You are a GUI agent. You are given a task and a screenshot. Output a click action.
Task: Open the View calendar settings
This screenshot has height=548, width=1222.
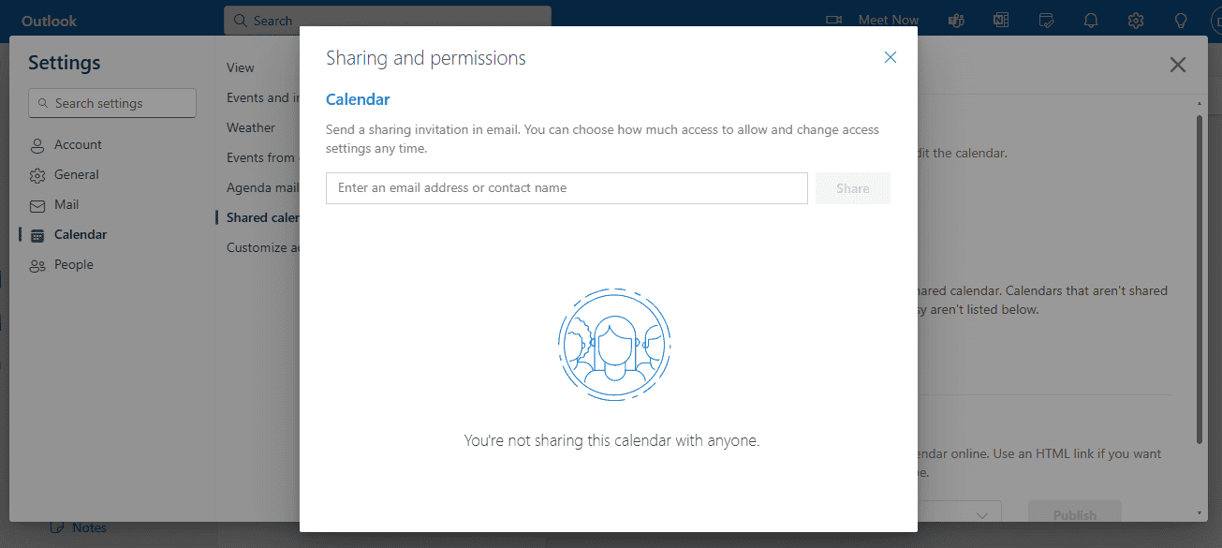pyautogui.click(x=241, y=67)
